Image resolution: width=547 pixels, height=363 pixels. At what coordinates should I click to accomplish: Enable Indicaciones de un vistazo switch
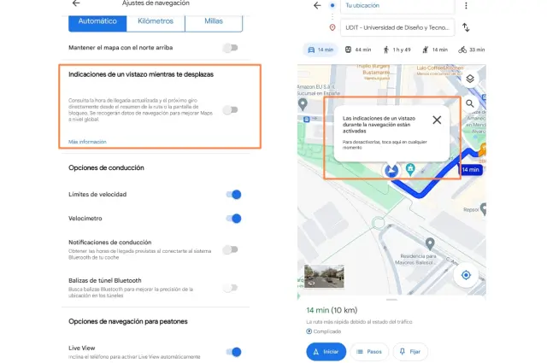click(x=230, y=109)
